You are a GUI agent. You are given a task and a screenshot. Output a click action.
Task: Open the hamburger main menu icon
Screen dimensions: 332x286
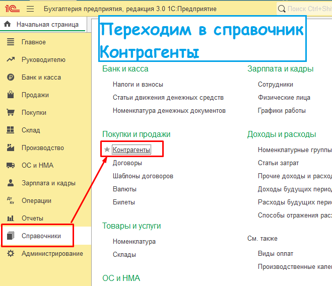[30, 9]
